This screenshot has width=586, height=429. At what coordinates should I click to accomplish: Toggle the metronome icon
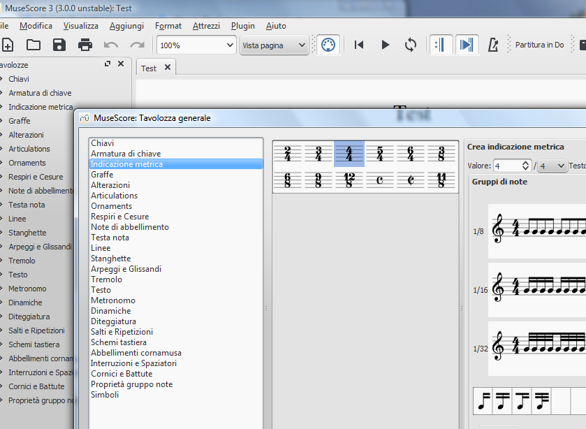tap(493, 45)
